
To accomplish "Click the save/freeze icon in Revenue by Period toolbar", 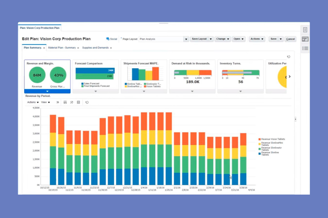I will click(x=65, y=102).
